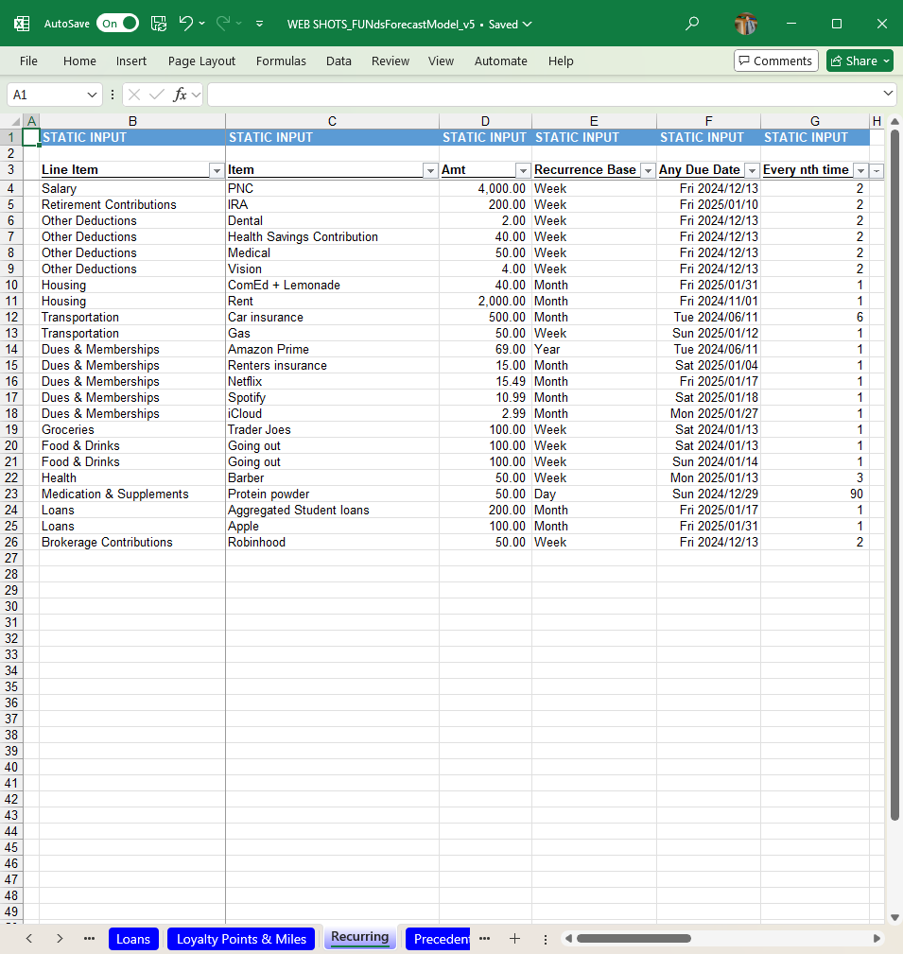Open the Undo history dropdown arrow

(202, 24)
